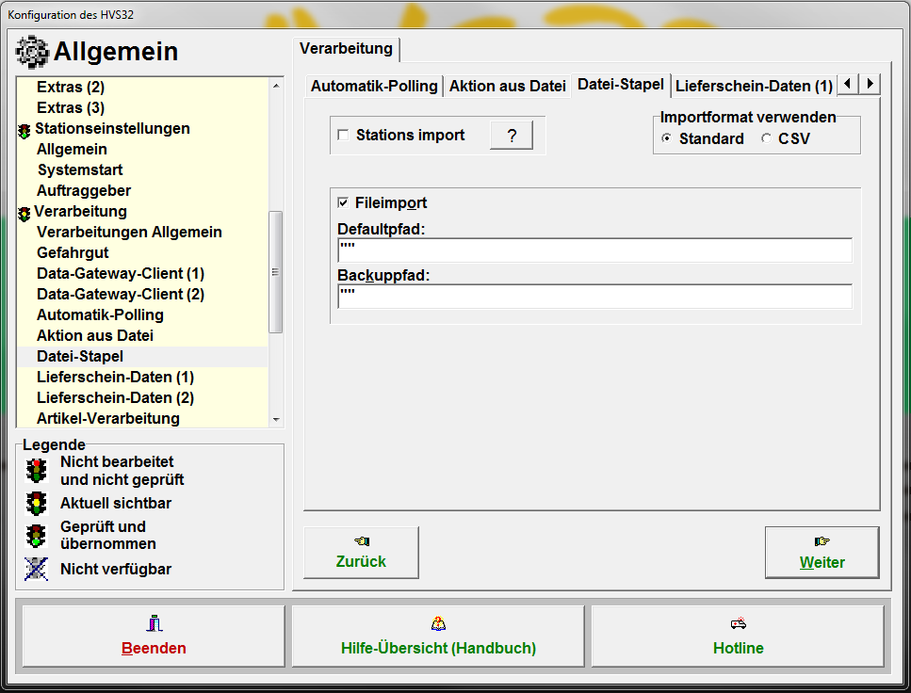Click the exit icon above Beenden
Screen dimensions: 911x693
coord(154,623)
